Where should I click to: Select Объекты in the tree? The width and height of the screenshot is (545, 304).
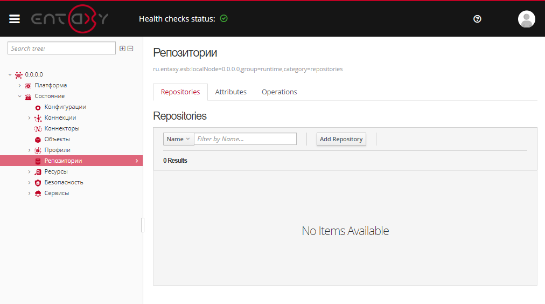coord(57,139)
